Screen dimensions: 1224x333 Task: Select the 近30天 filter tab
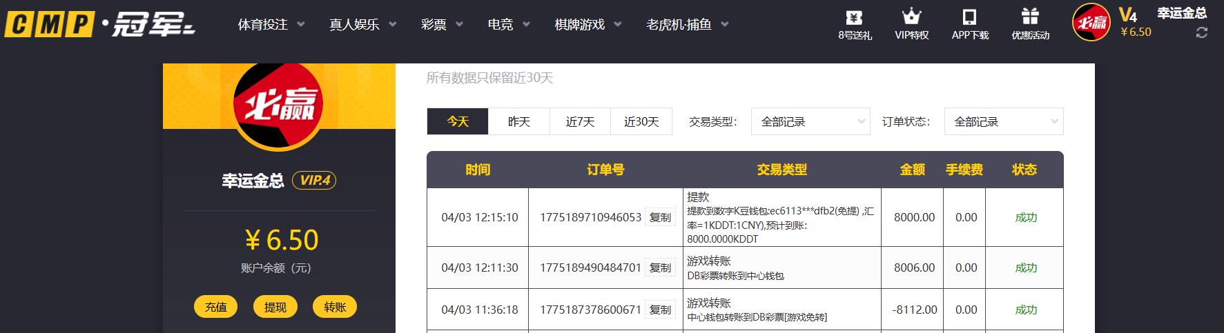(x=641, y=121)
